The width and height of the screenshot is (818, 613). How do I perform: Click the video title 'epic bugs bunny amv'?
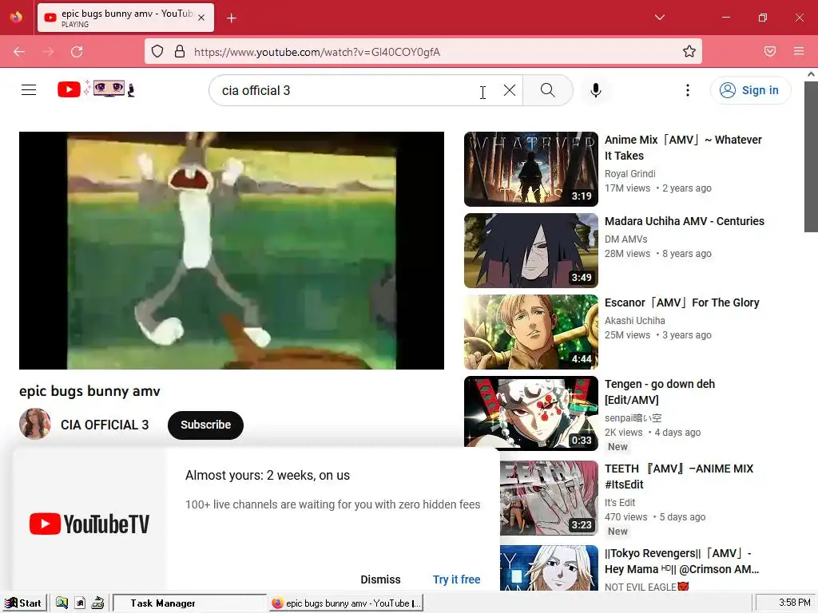pos(89,391)
